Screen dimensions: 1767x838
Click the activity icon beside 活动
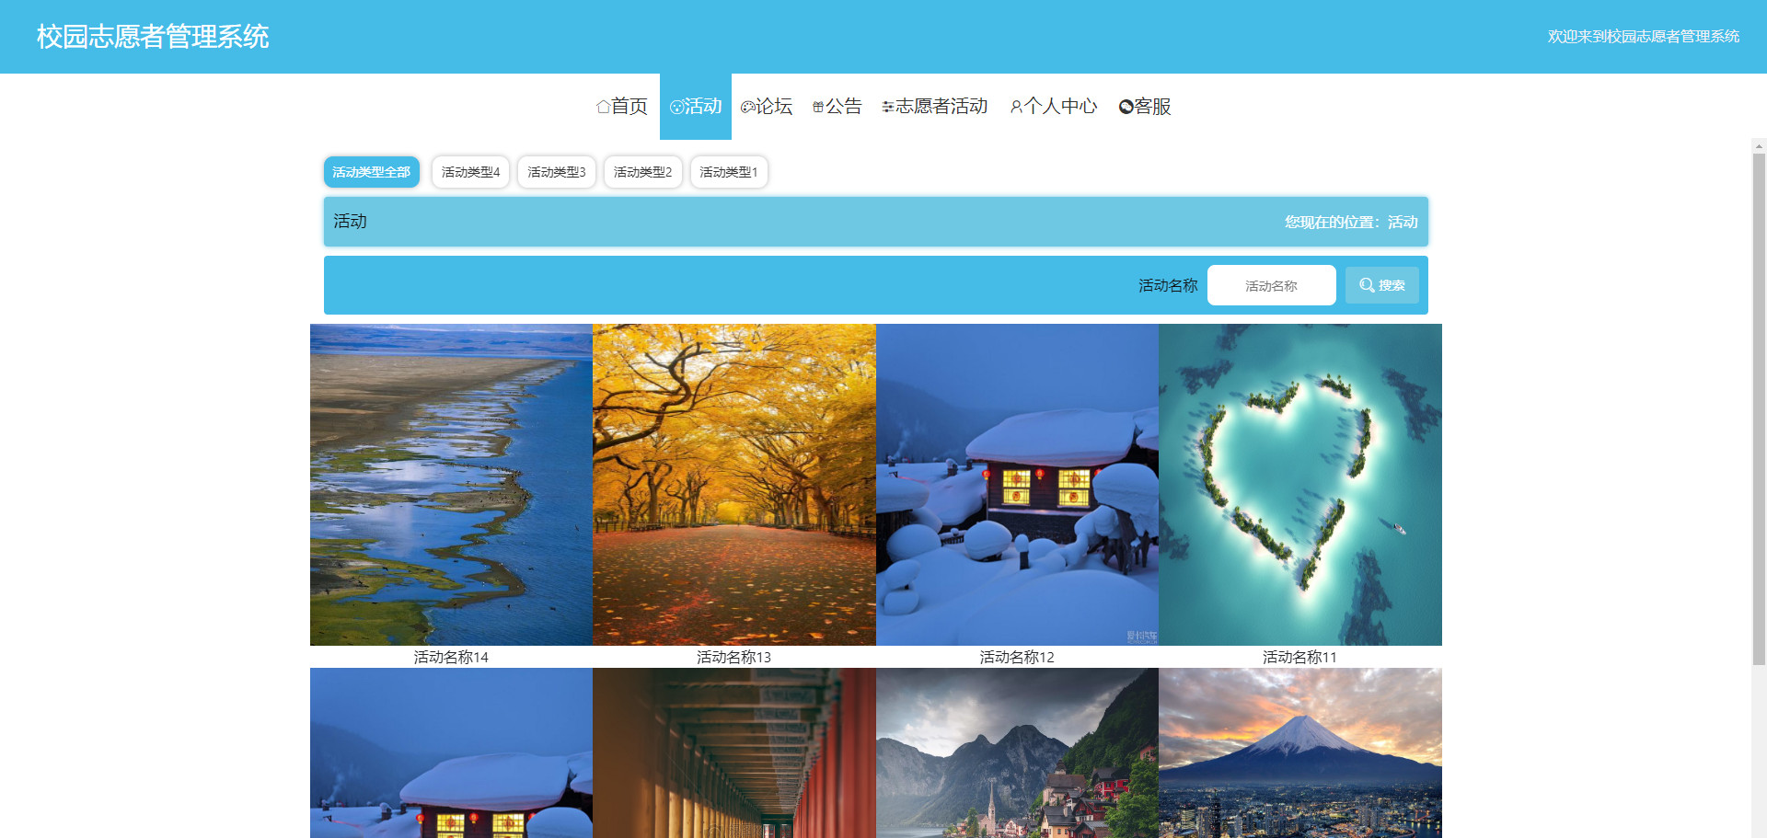pyautogui.click(x=676, y=107)
